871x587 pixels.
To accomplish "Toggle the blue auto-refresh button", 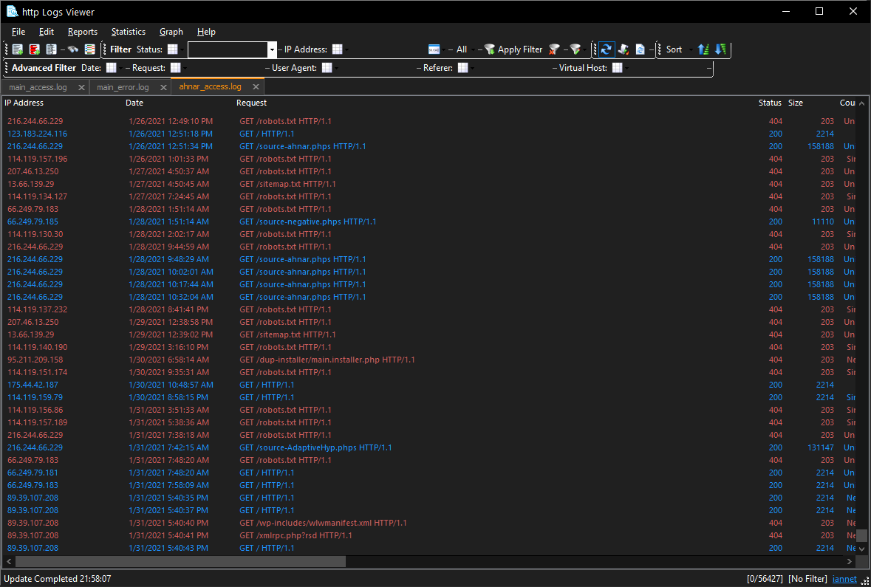I will (x=606, y=49).
